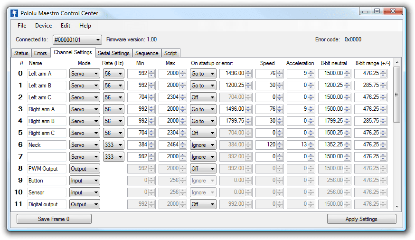Increase Min value for Left arm A
The height and width of the screenshot is (240, 415).
click(x=151, y=72)
